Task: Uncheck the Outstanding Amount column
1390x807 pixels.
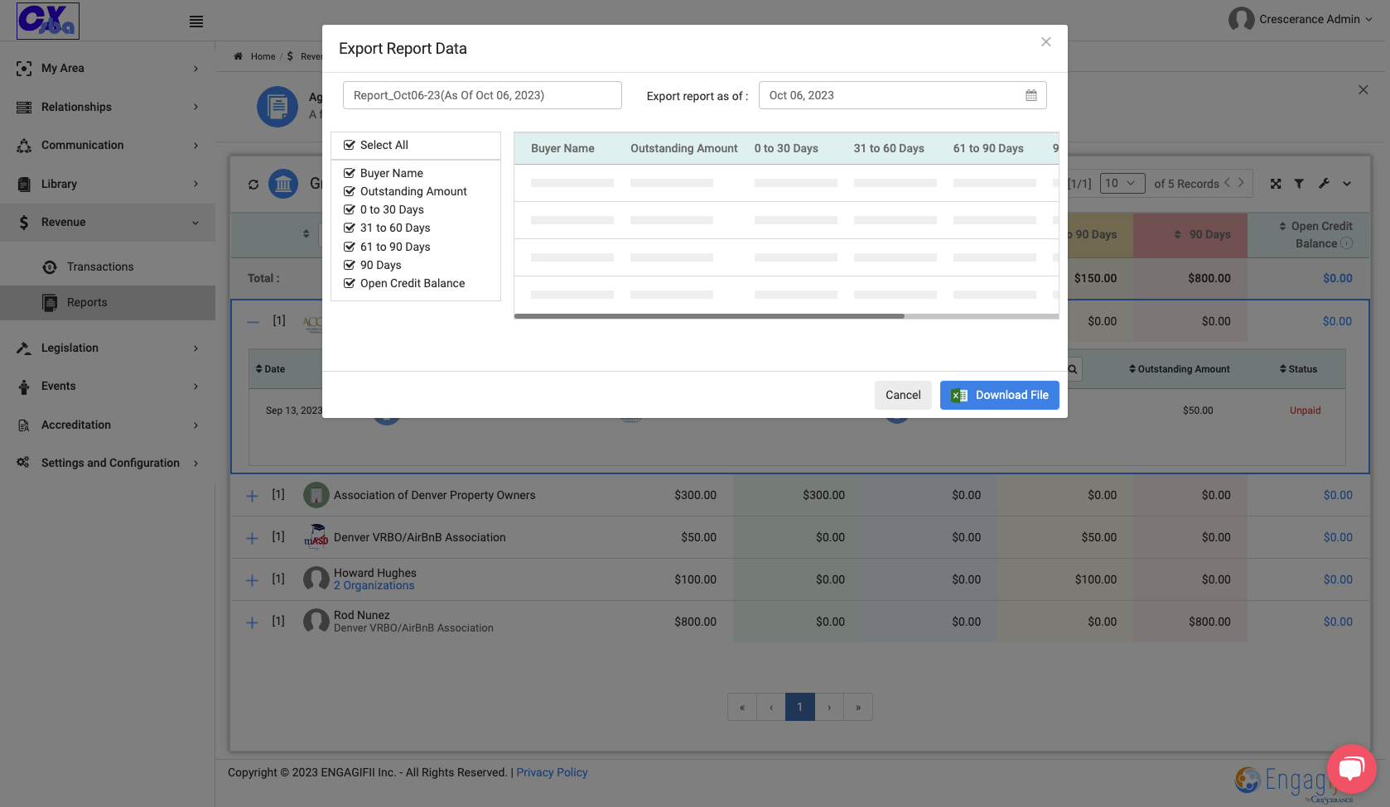Action: tap(350, 191)
